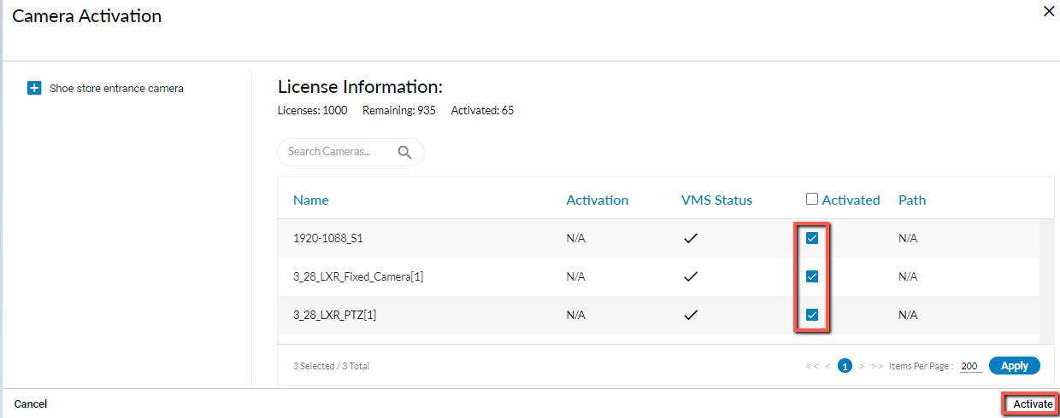Uncheck Activated box for 3_28_LXR_PTZ[1]
Image resolution: width=1060 pixels, height=418 pixels.
click(x=812, y=315)
